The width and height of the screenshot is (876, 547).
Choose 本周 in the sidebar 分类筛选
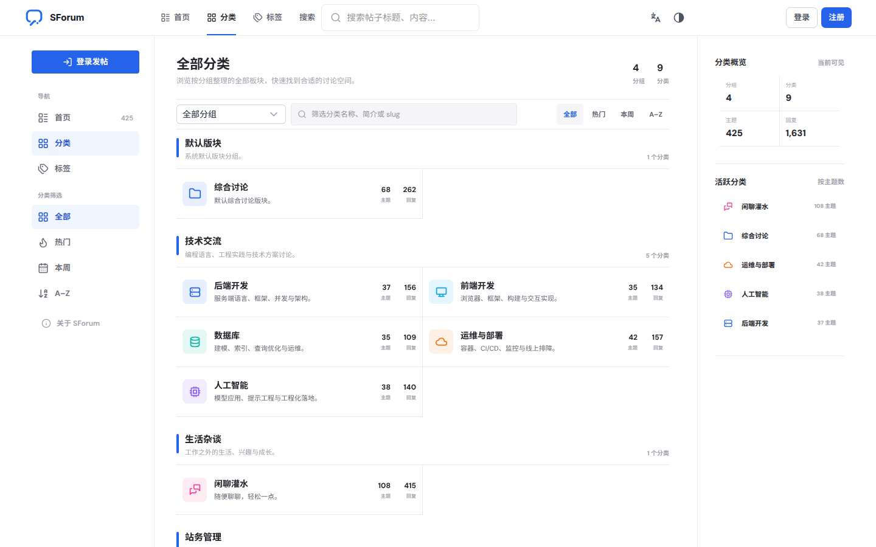85,268
